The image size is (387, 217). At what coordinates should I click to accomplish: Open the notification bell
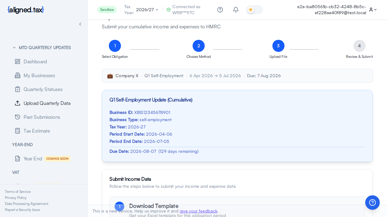click(x=236, y=10)
